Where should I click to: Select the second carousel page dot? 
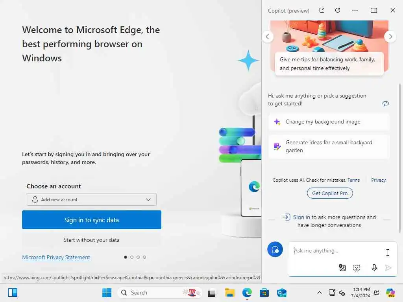[x=132, y=257]
